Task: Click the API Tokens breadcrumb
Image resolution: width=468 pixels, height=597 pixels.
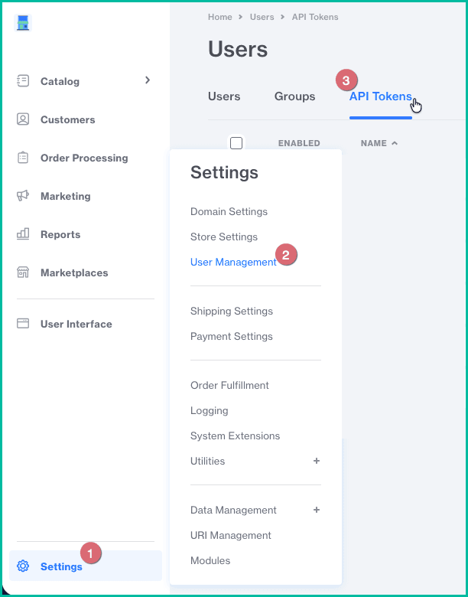Action: pyautogui.click(x=315, y=17)
